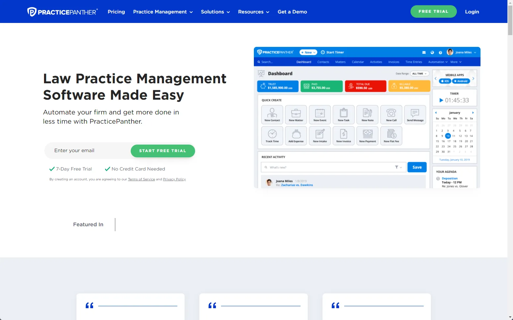This screenshot has height=320, width=513.
Task: Click New Intake form icon in preview
Action: [320, 135]
